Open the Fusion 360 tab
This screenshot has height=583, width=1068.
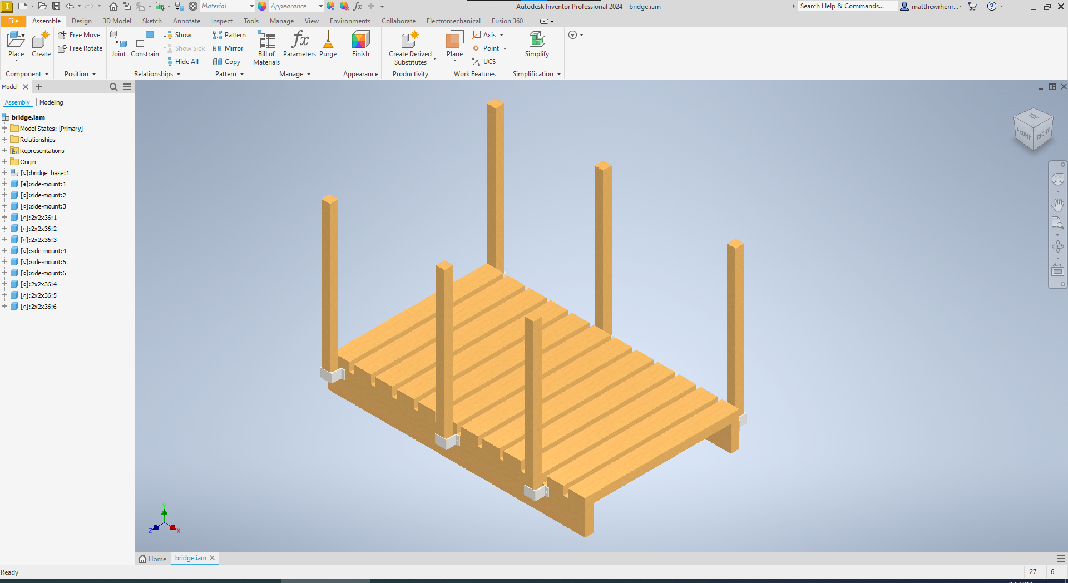tap(507, 21)
